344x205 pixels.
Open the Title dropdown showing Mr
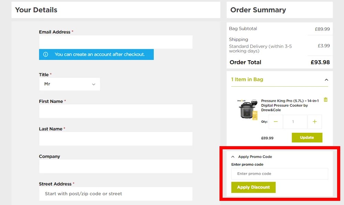pyautogui.click(x=69, y=84)
